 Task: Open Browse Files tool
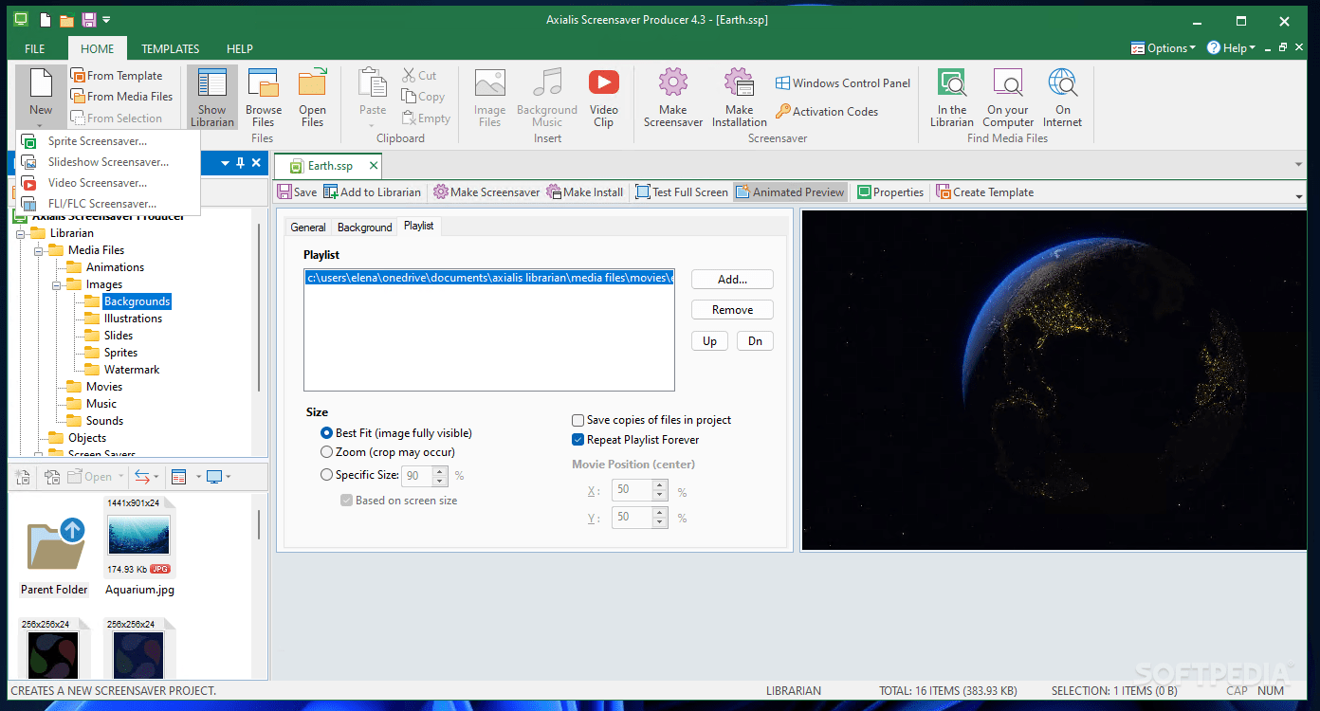[264, 97]
